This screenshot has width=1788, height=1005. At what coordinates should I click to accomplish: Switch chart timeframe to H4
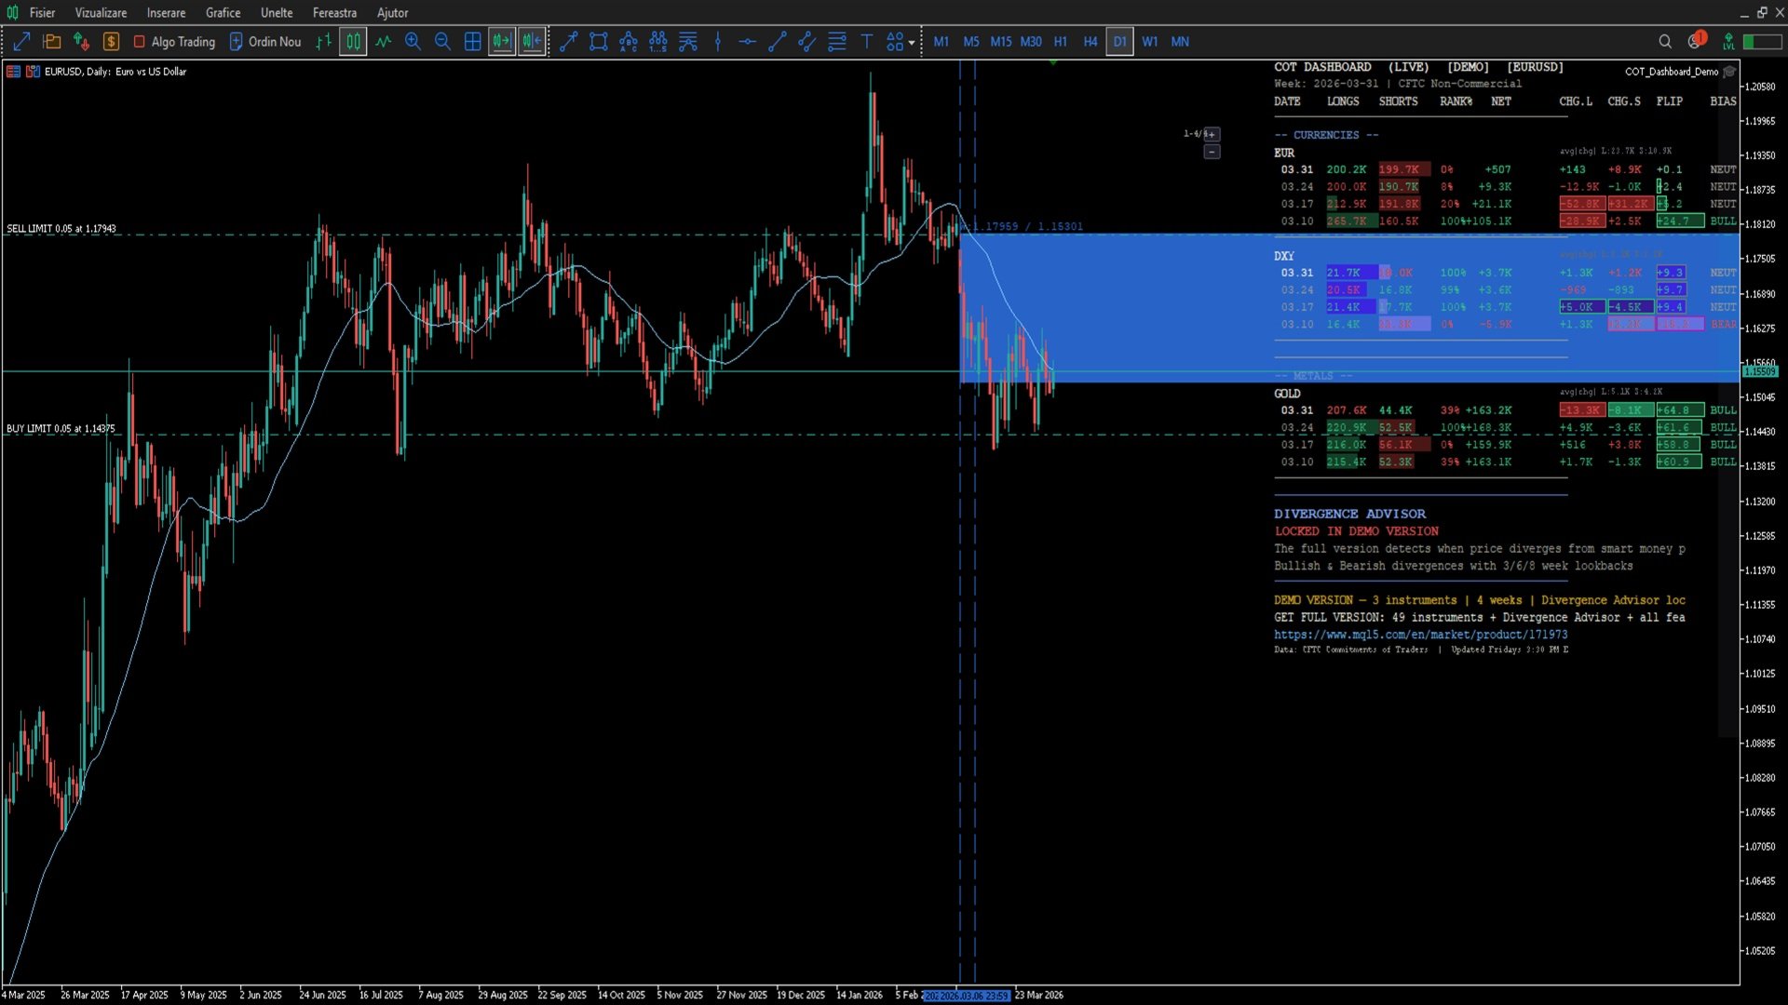(1090, 42)
